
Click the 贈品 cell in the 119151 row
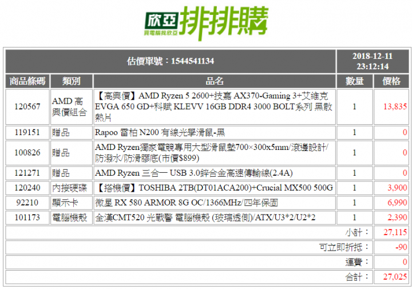(71, 132)
